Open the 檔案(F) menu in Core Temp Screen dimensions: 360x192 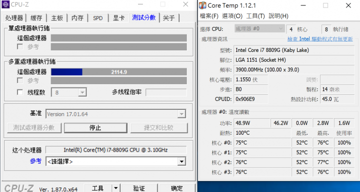[x=209, y=16]
